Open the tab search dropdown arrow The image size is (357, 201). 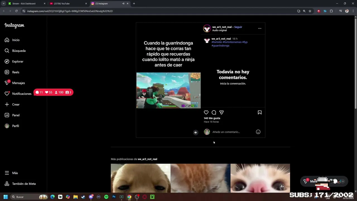[x=3, y=4]
